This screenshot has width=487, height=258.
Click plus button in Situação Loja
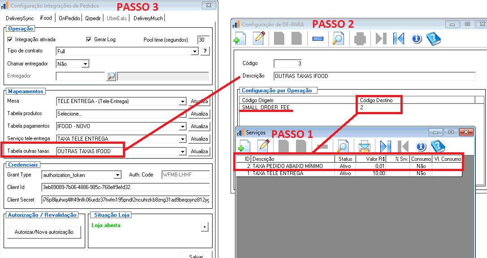click(204, 227)
